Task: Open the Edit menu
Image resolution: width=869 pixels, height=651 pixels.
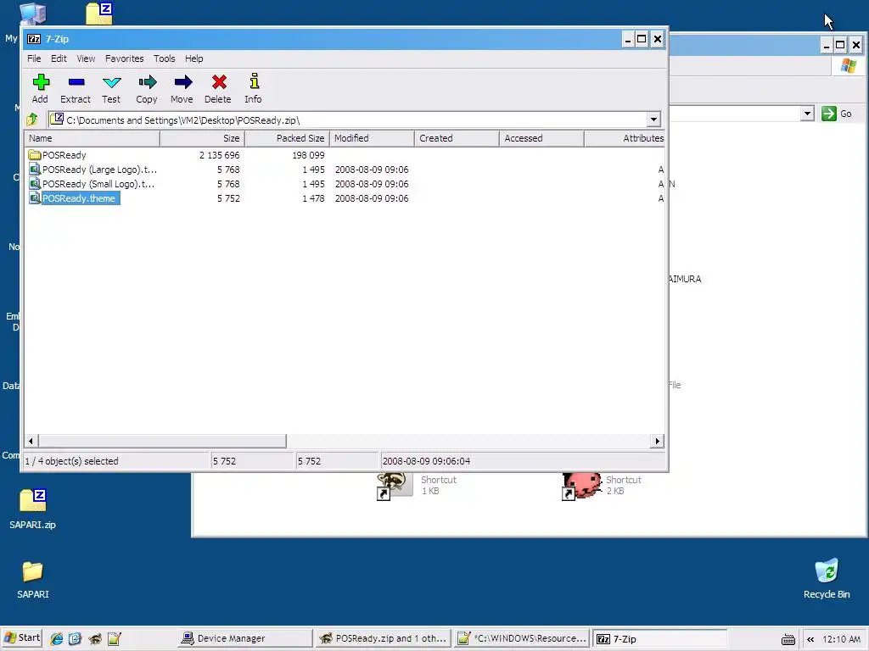Action: pyautogui.click(x=59, y=58)
